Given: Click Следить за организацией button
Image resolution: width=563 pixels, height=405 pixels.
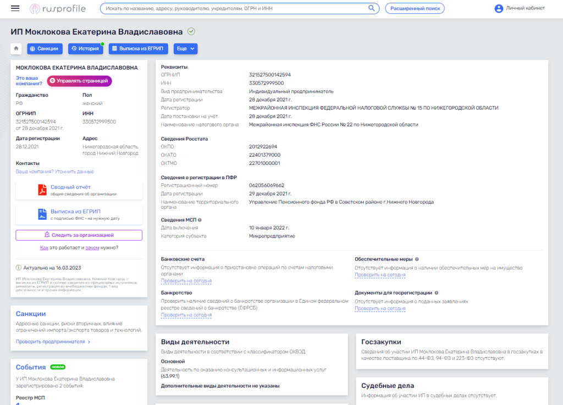Looking at the screenshot, I should point(79,235).
